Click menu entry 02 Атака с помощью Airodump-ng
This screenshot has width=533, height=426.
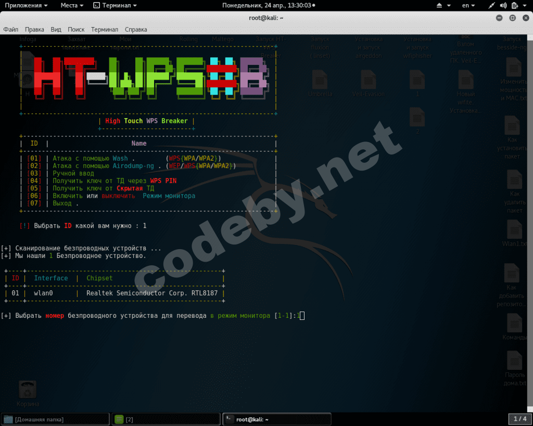tap(132, 166)
